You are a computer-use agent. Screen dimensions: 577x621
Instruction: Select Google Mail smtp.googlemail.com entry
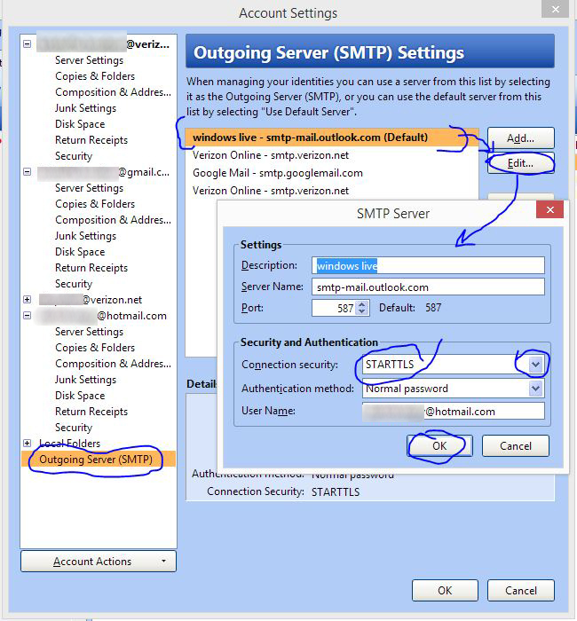[332, 173]
